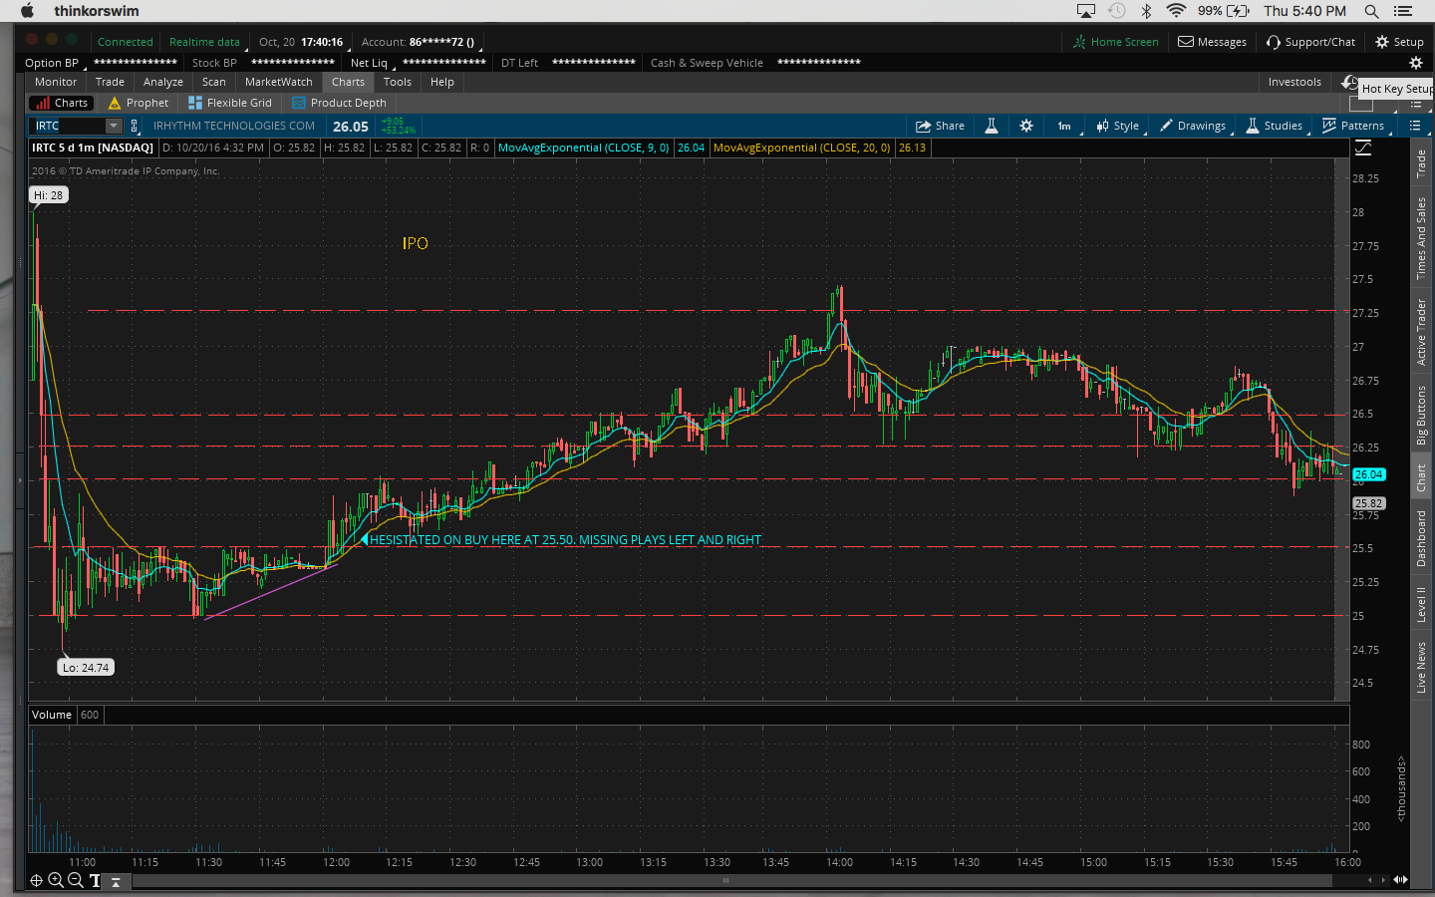The height and width of the screenshot is (897, 1435).
Task: Share the current chart
Action: coord(940,126)
